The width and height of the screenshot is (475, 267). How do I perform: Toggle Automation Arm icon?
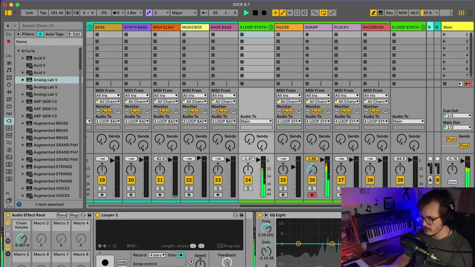(282, 13)
